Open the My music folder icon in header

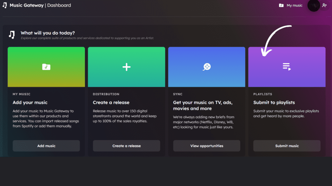281,5
